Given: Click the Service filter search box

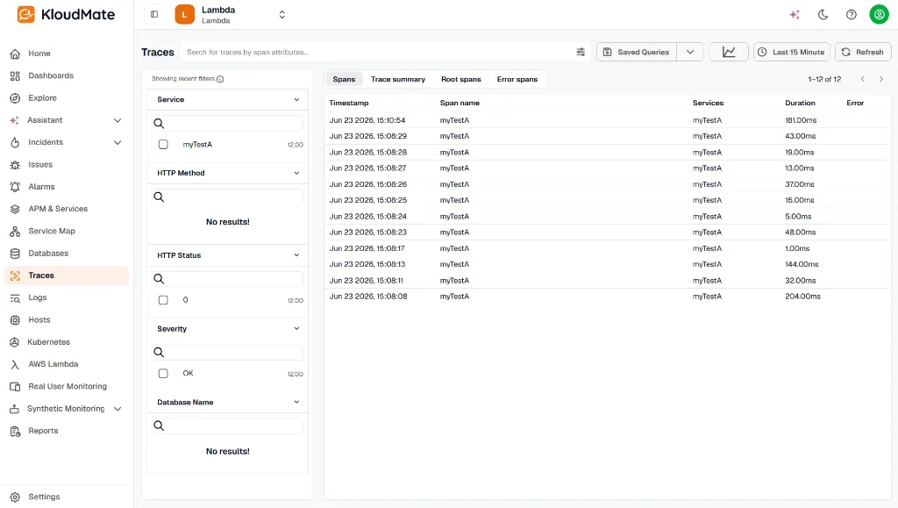Looking at the screenshot, I should pyautogui.click(x=227, y=123).
